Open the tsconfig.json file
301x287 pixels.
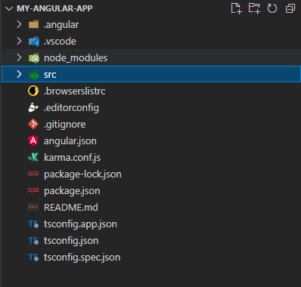click(x=71, y=241)
